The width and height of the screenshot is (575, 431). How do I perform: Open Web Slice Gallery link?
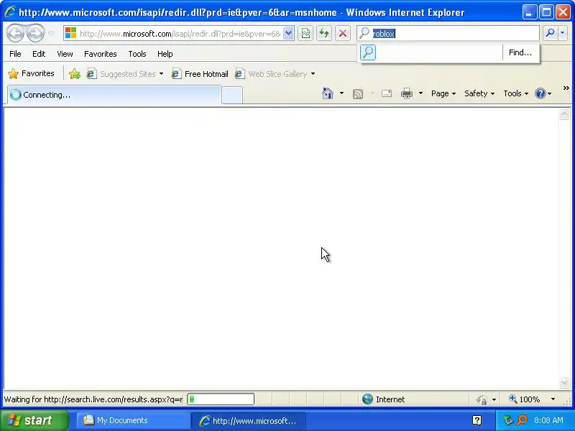pos(272,74)
